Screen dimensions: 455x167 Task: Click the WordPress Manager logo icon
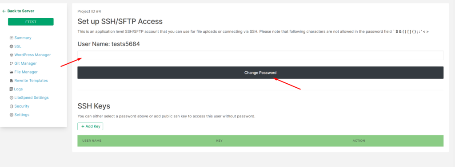pos(11,55)
